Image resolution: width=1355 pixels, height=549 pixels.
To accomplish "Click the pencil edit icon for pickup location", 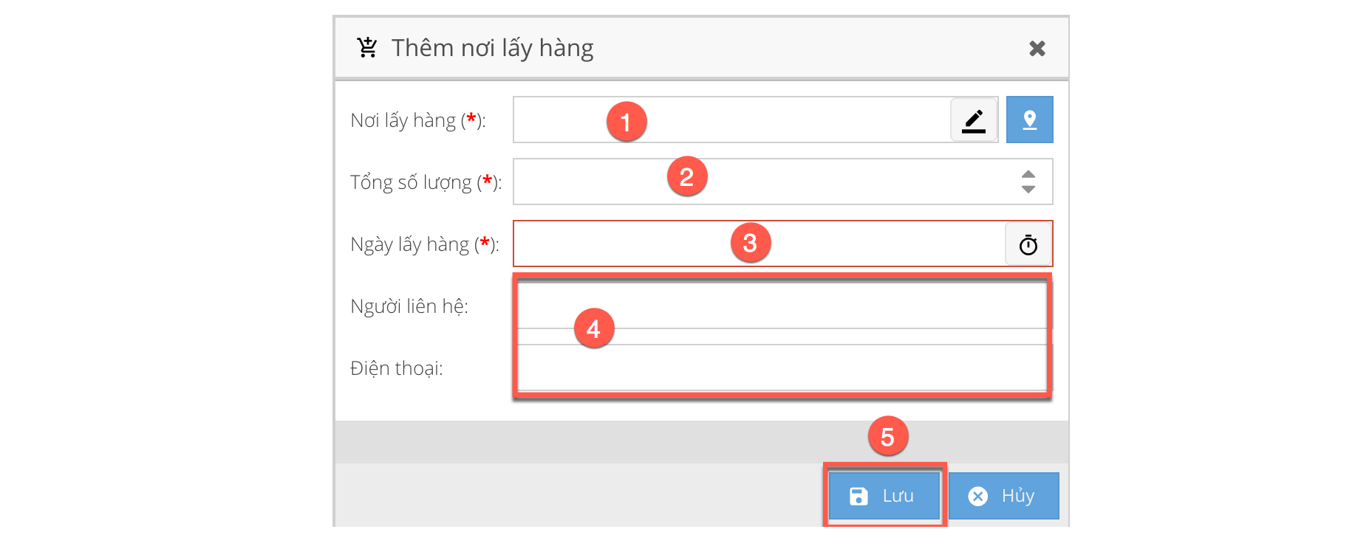I will 974,120.
